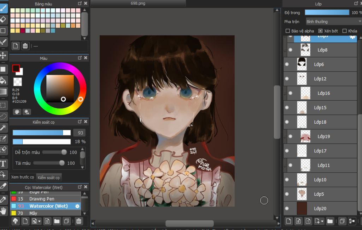The width and height of the screenshot is (362, 230).
Task: Activate the Hand pan tool
Action: pyautogui.click(x=3, y=211)
